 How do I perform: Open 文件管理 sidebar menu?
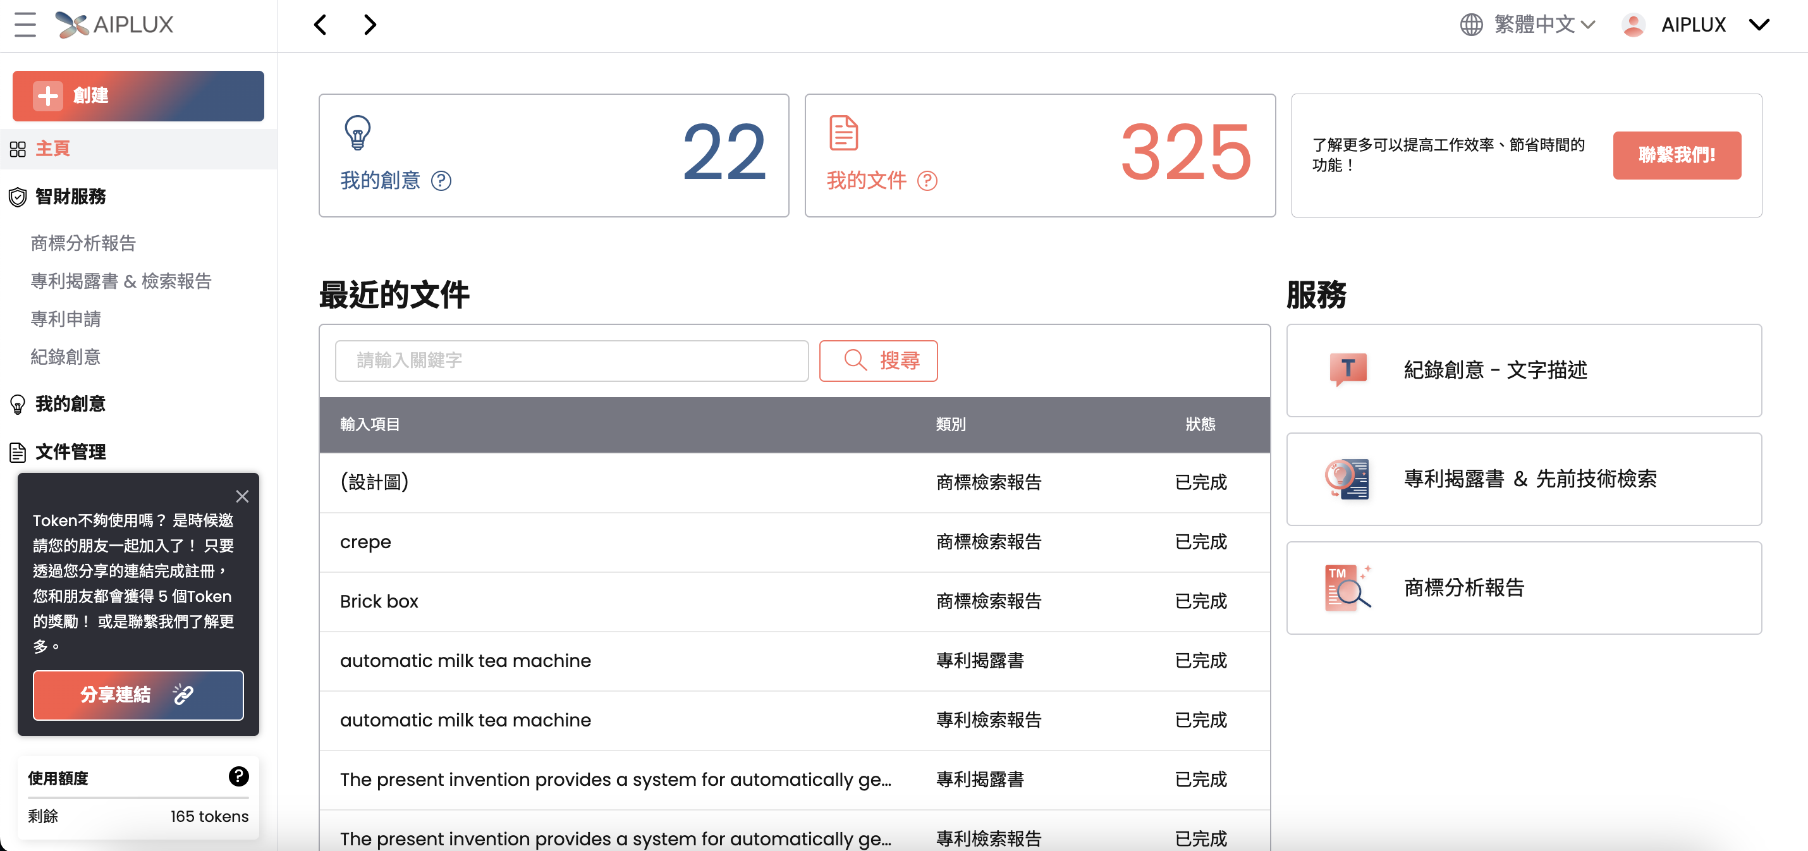click(x=70, y=451)
